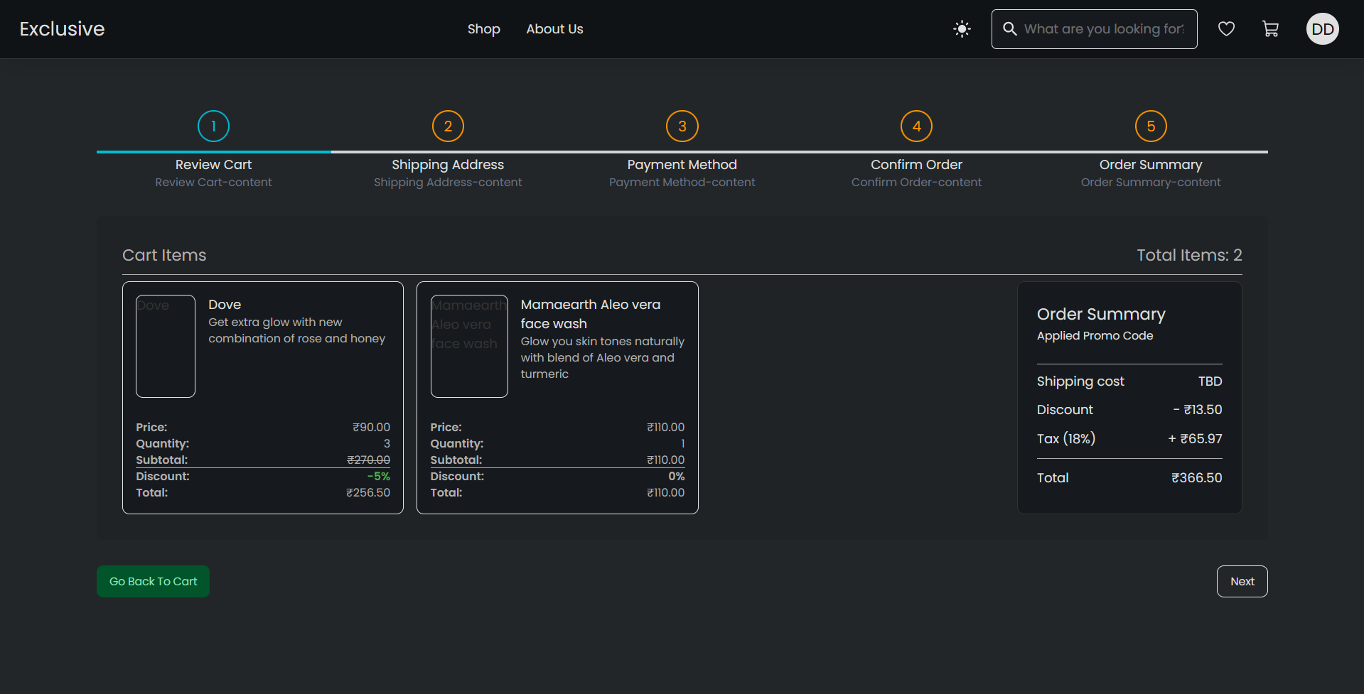The height and width of the screenshot is (694, 1364).
Task: Open the wishlist heart icon
Action: [1226, 29]
